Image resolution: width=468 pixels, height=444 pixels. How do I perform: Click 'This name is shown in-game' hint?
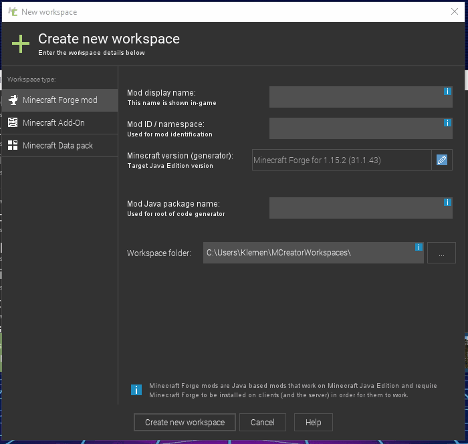coord(172,103)
